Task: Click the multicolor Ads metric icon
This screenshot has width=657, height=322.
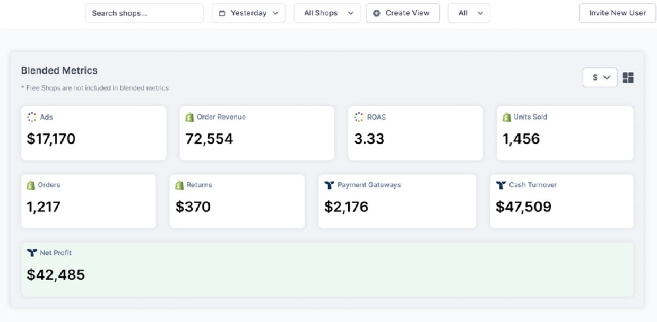Action: tap(32, 117)
